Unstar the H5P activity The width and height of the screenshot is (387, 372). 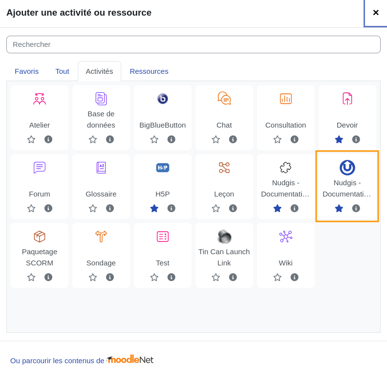[x=154, y=208]
